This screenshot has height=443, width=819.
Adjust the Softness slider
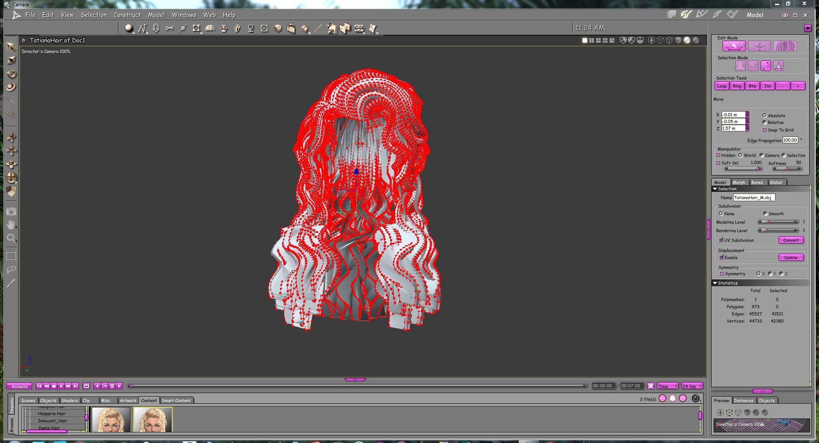click(x=787, y=168)
